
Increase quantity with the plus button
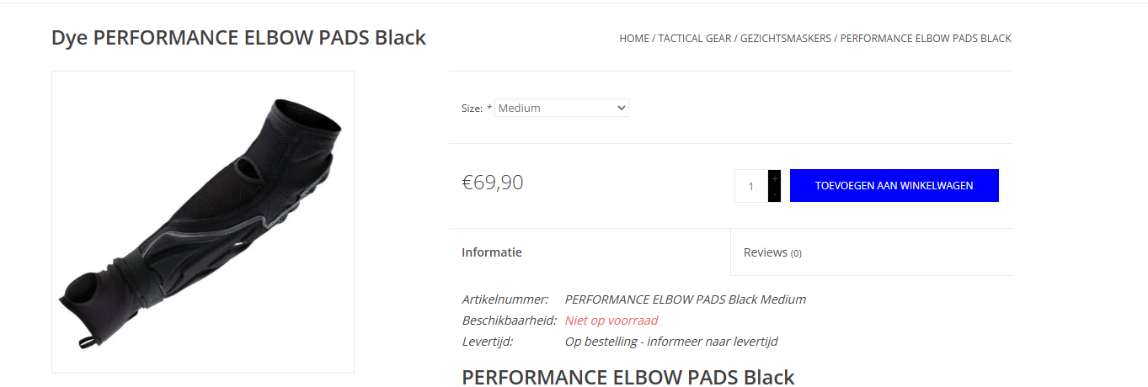pos(774,178)
